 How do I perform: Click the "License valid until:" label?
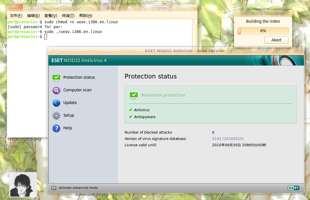pyautogui.click(x=140, y=145)
